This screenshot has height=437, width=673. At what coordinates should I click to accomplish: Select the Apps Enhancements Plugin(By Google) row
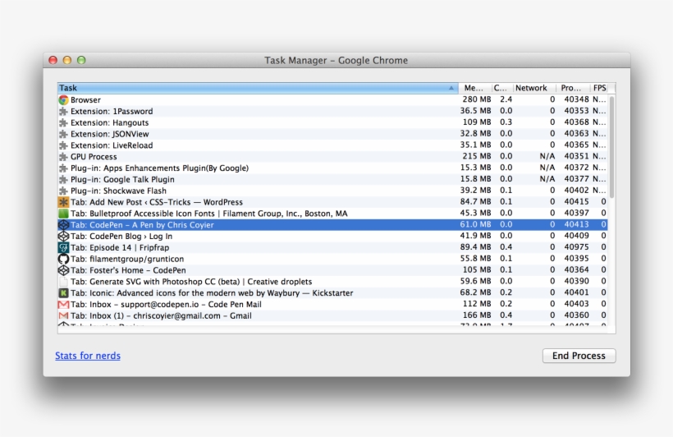coord(332,168)
